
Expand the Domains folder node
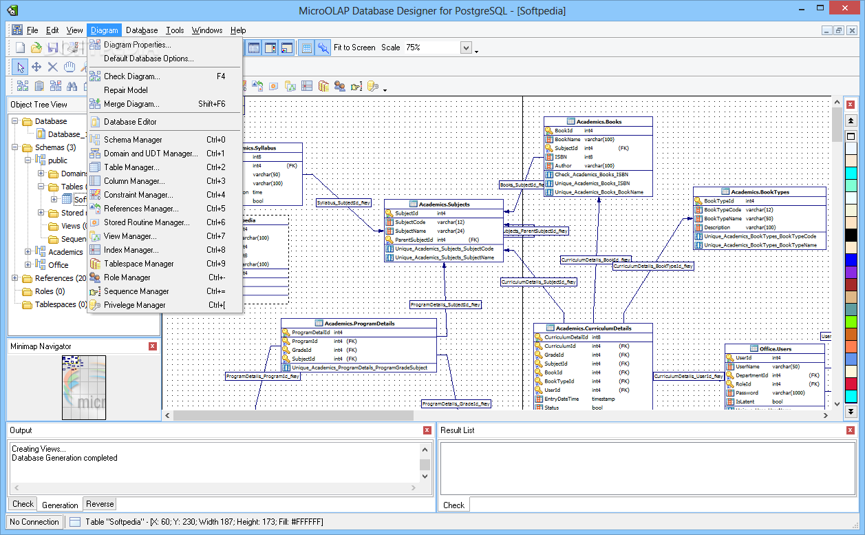[x=41, y=174]
